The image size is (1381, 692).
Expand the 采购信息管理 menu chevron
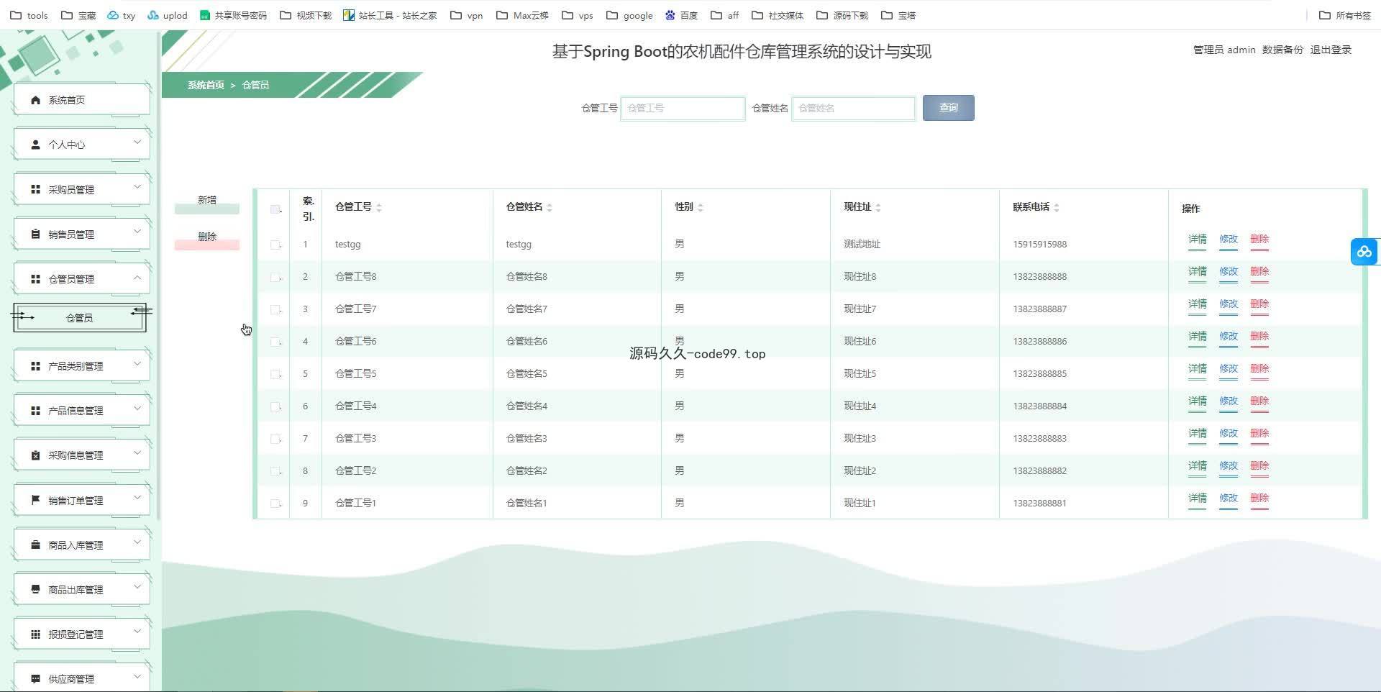pos(137,453)
